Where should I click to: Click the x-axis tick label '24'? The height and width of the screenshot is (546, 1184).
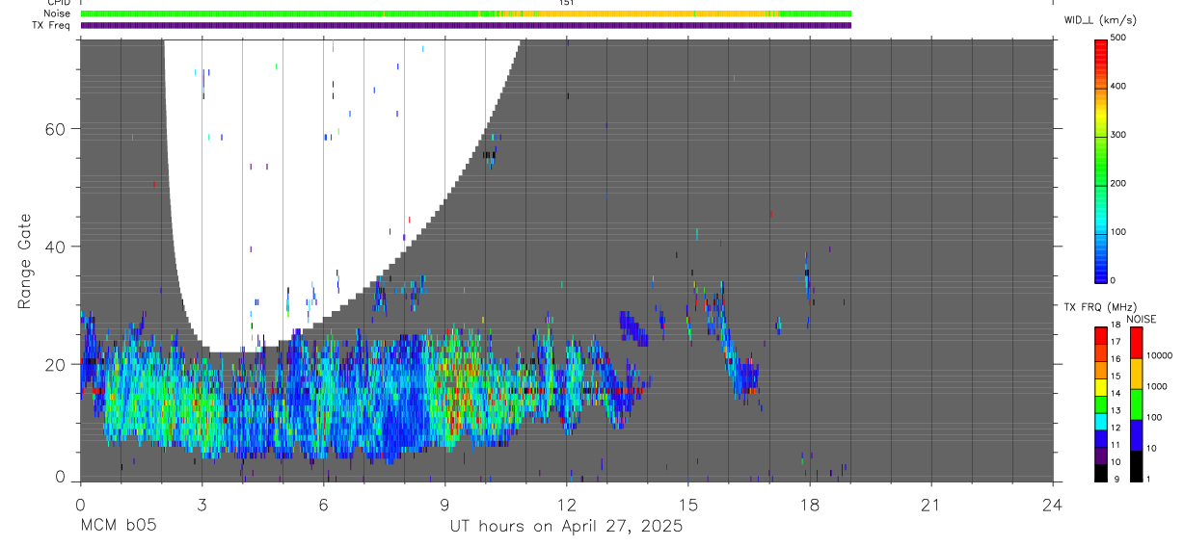pyautogui.click(x=1053, y=504)
